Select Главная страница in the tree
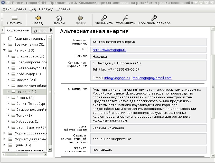 click(30, 38)
